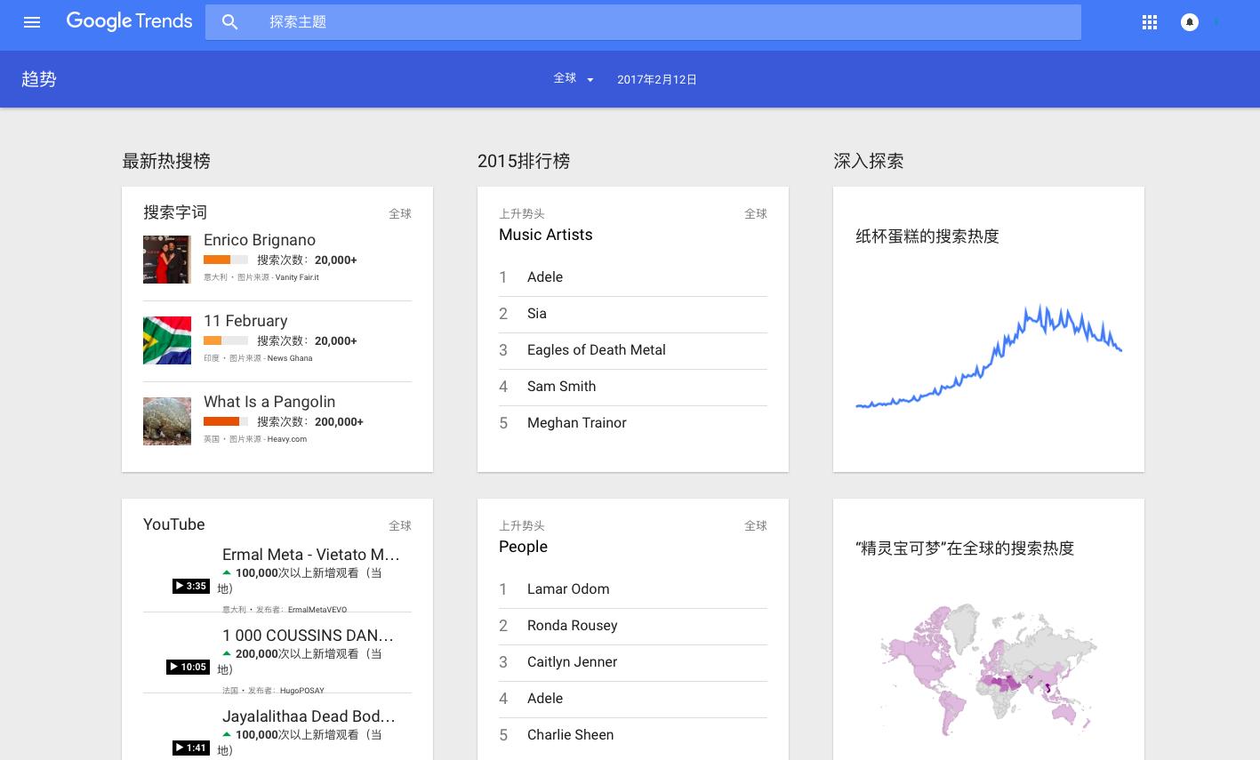This screenshot has height=760, width=1260.
Task: Select Eagles of Death Metal entry
Action: pyautogui.click(x=596, y=350)
